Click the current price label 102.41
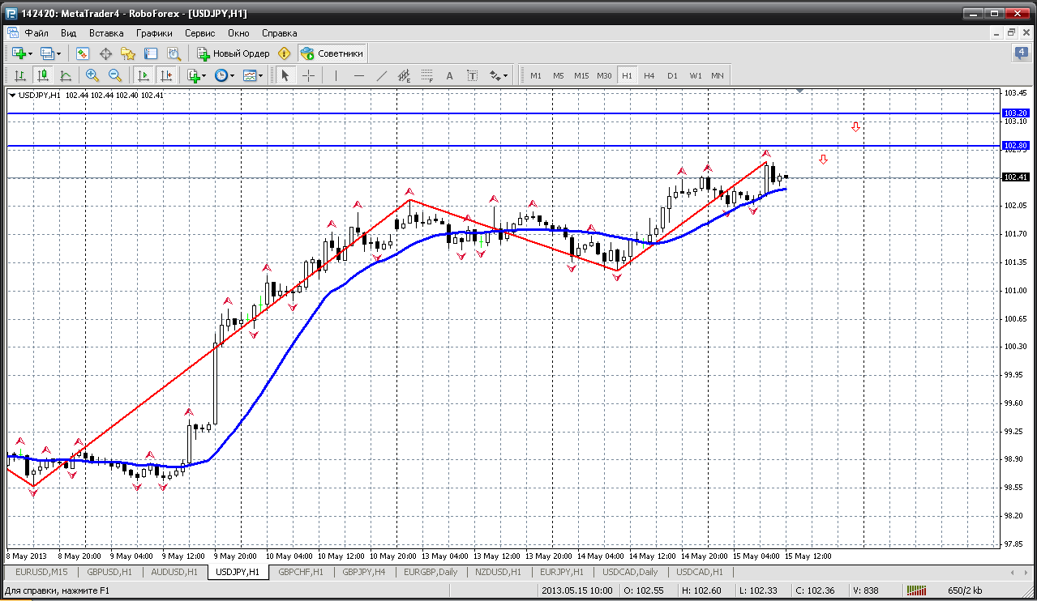Image resolution: width=1037 pixels, height=601 pixels. [x=1016, y=177]
